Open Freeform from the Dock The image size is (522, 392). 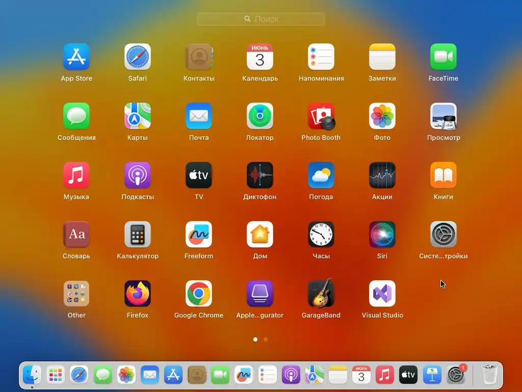(244, 375)
